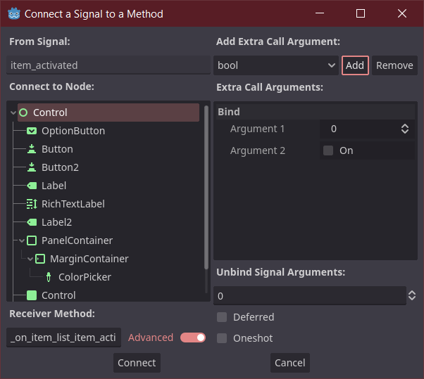
Task: Click the ColorPicker eyedropper icon
Action: tap(49, 277)
